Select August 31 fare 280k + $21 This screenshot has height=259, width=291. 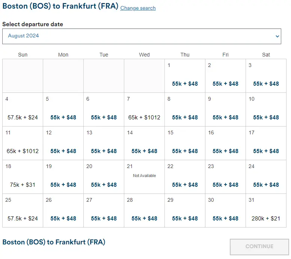(x=266, y=218)
